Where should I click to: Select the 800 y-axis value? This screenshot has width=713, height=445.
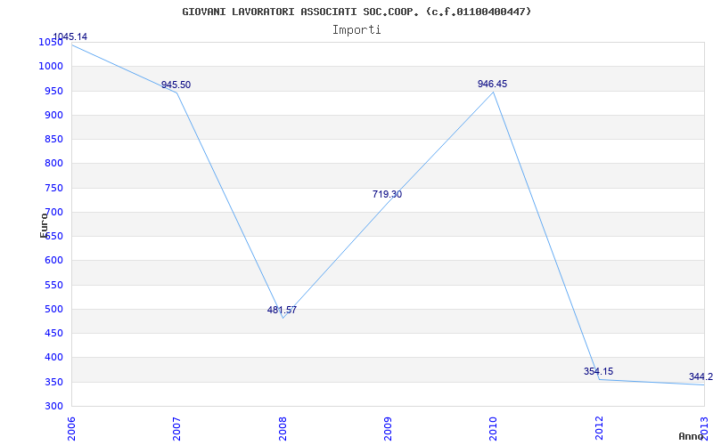point(53,164)
